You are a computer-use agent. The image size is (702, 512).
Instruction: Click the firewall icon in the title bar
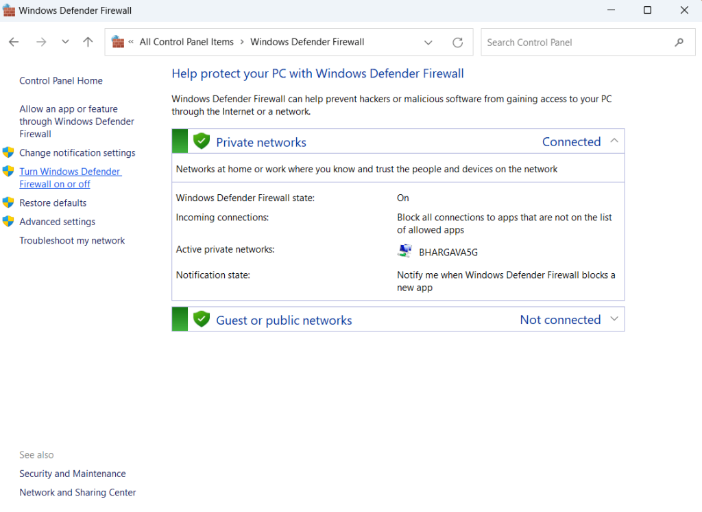pos(10,10)
